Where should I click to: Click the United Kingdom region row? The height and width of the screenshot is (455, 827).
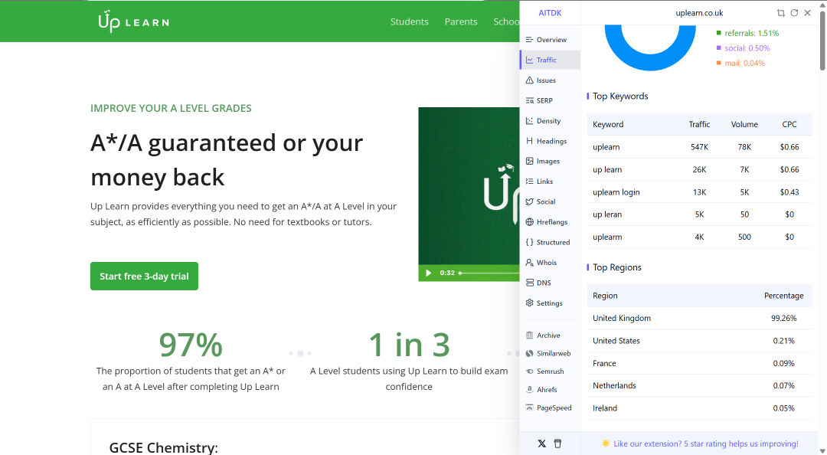pyautogui.click(x=699, y=319)
